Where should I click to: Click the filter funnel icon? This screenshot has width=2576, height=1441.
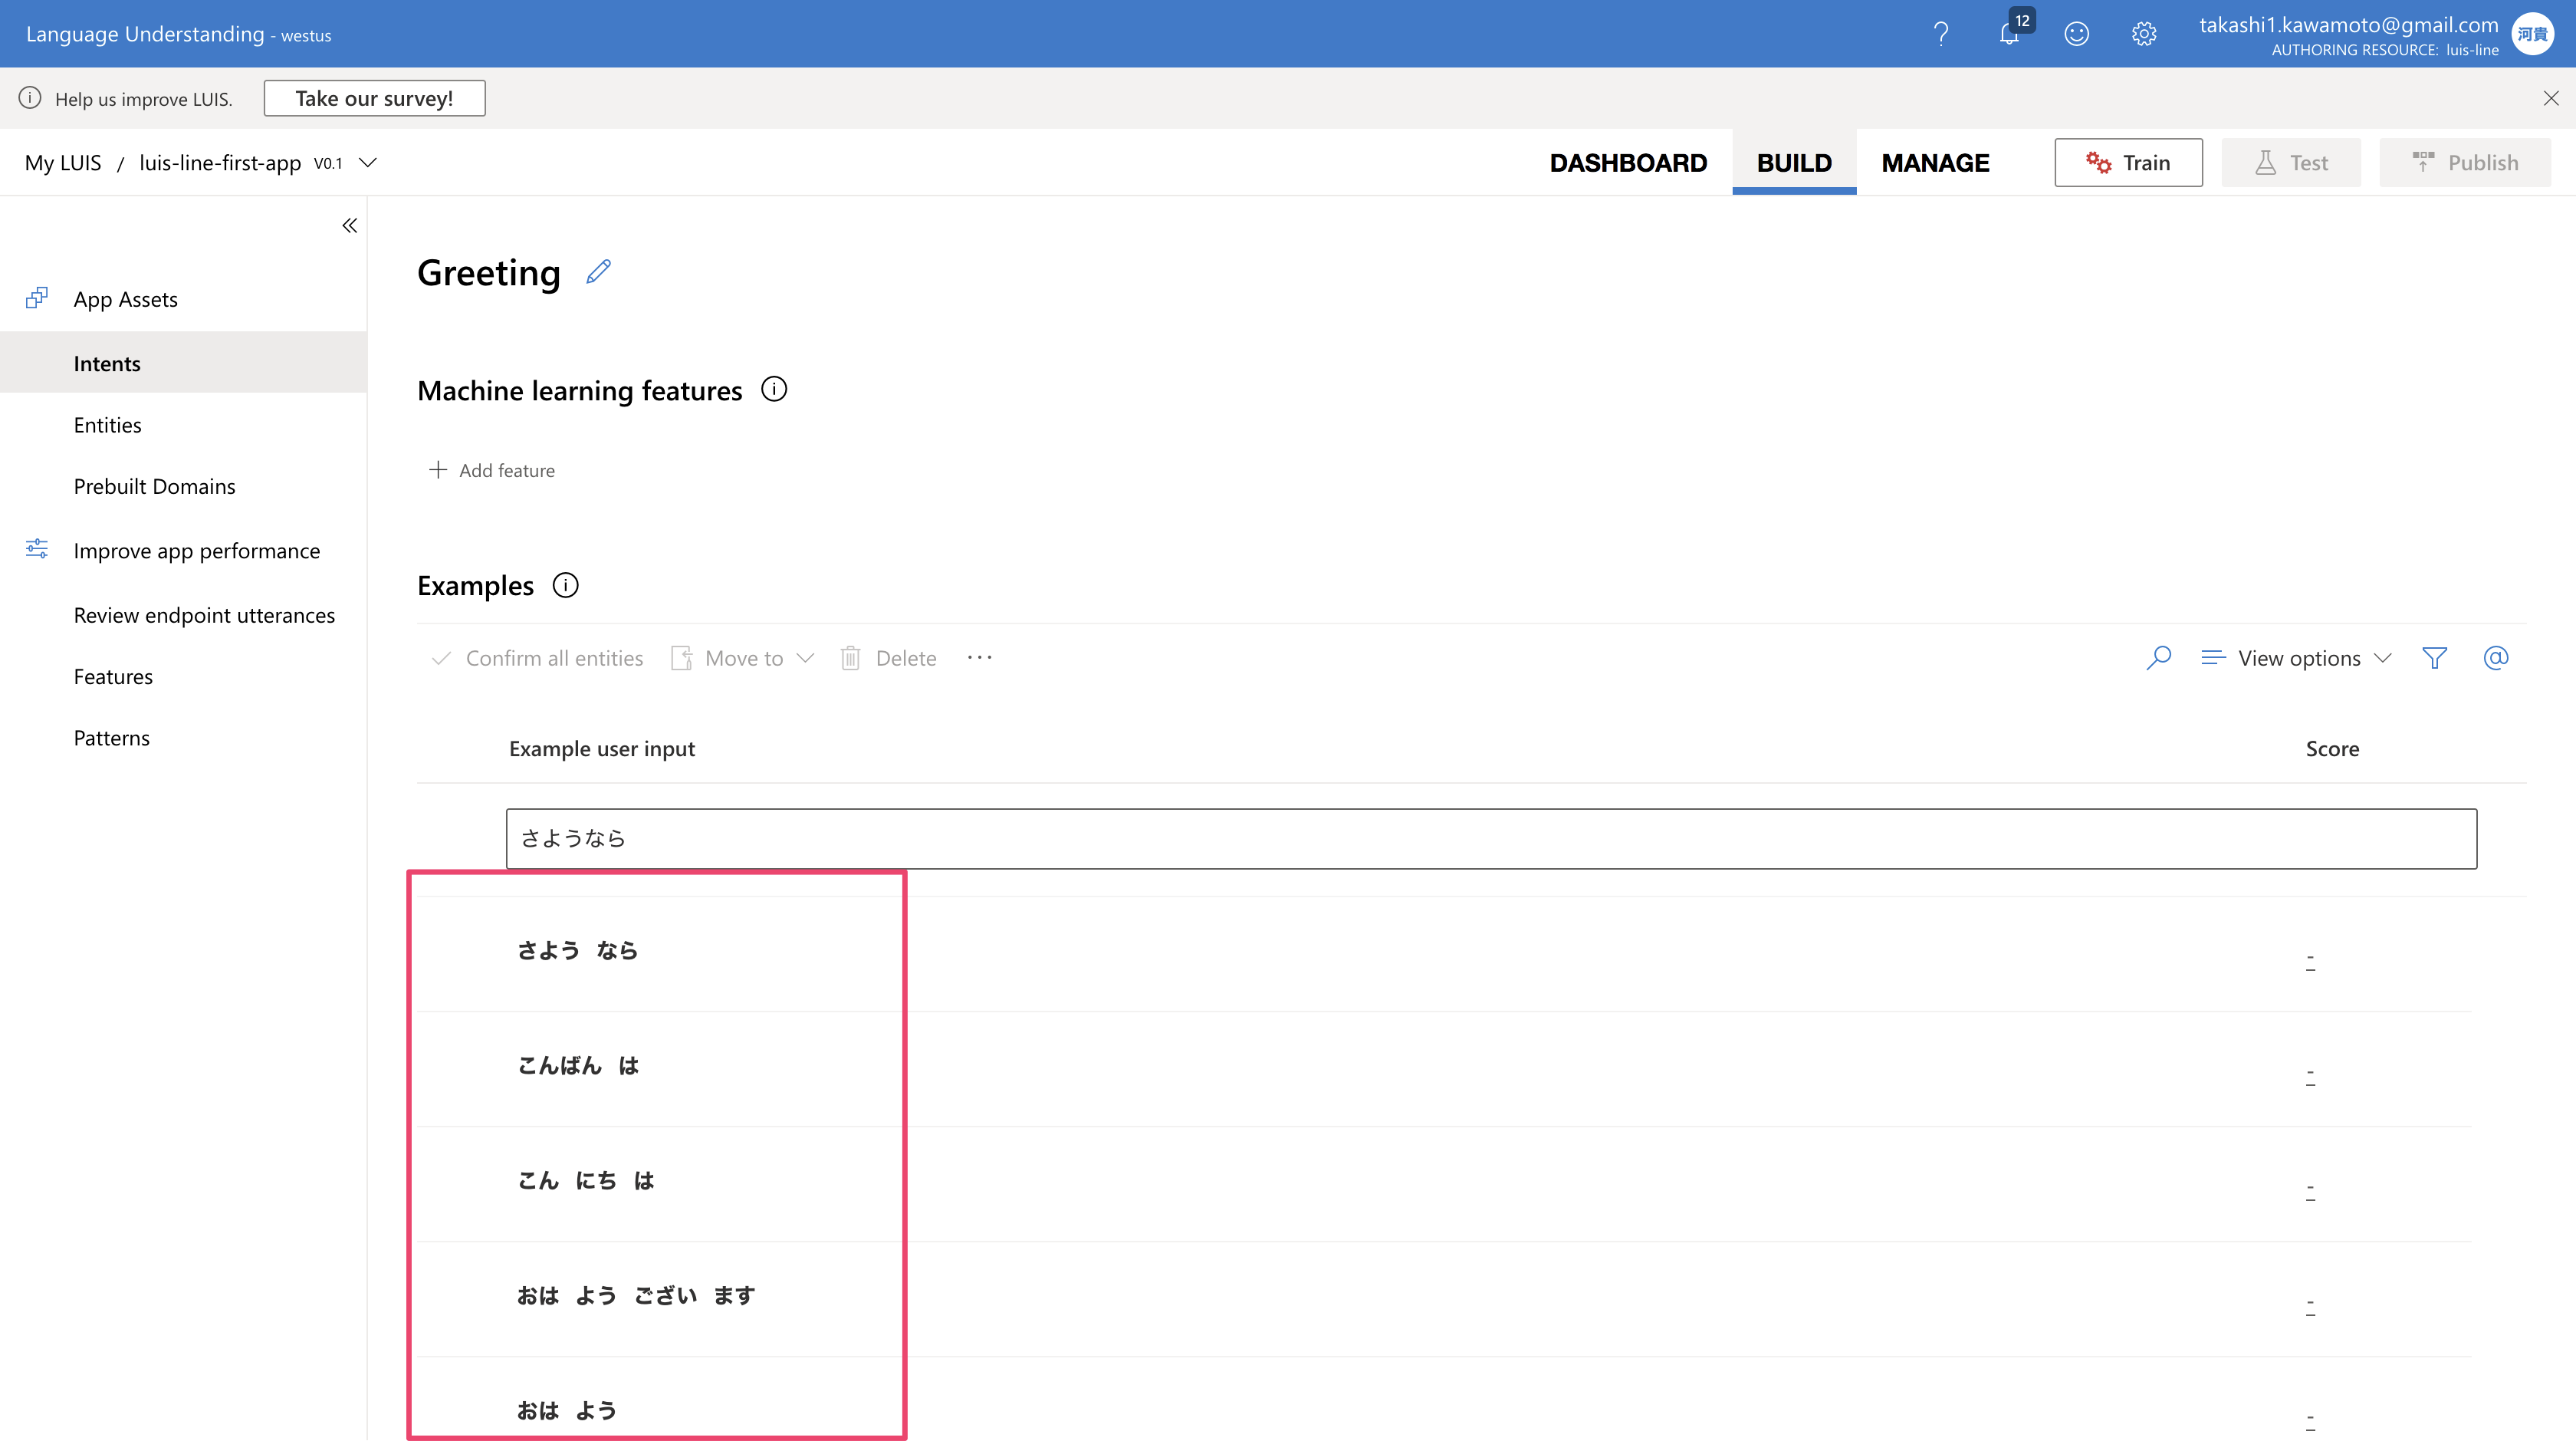pos(2435,658)
